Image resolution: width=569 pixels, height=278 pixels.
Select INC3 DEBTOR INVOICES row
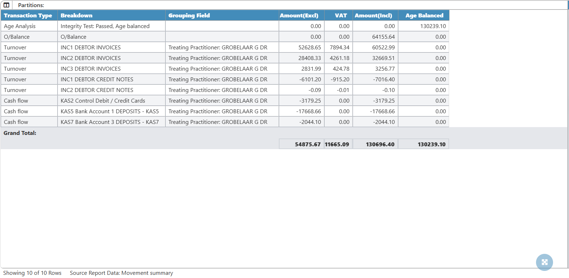pyautogui.click(x=90, y=69)
